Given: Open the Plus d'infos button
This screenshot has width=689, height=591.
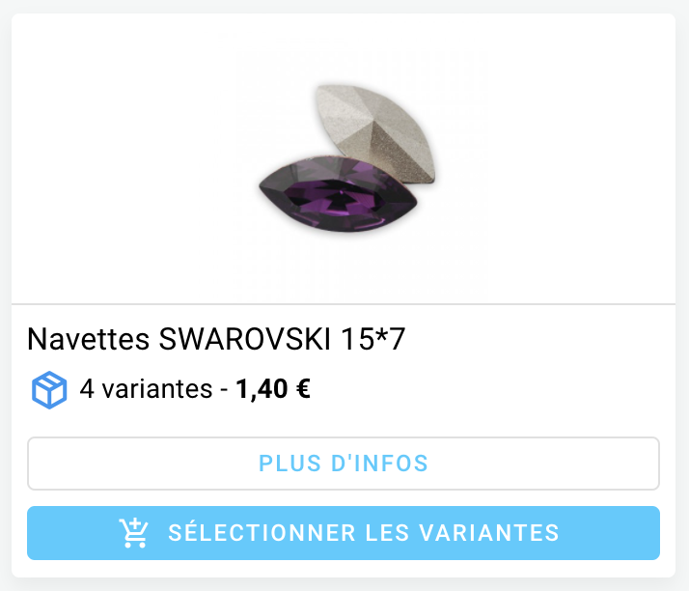Looking at the screenshot, I should point(344,463).
